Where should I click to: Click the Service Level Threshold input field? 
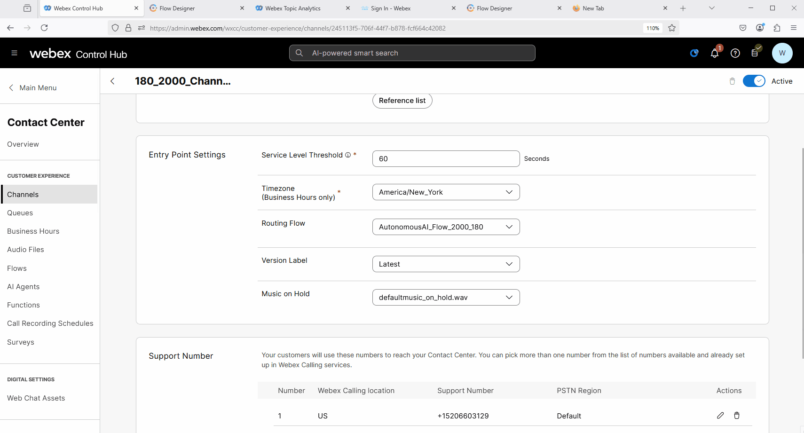pos(445,159)
